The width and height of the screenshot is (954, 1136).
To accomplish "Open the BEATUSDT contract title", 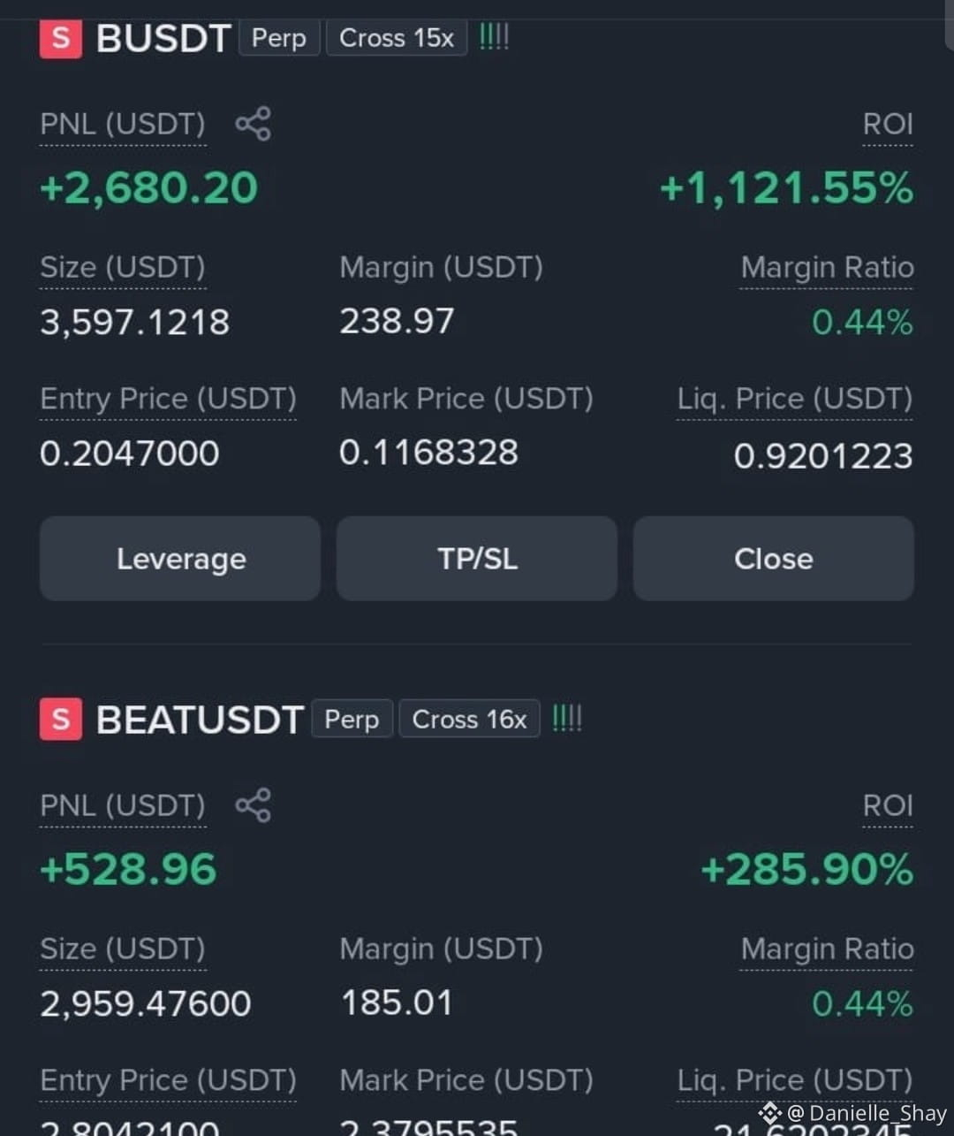I will click(200, 720).
